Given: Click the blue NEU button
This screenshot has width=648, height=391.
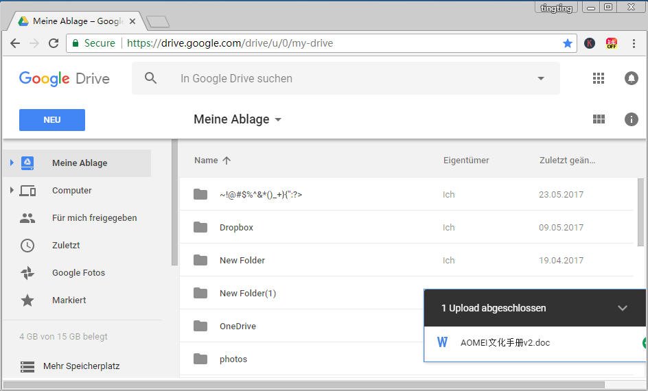Looking at the screenshot, I should point(52,120).
